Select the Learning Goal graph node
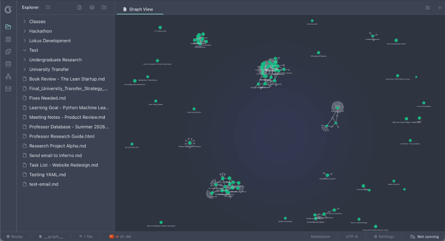Image resolution: width=445 pixels, height=241 pixels. (398, 76)
